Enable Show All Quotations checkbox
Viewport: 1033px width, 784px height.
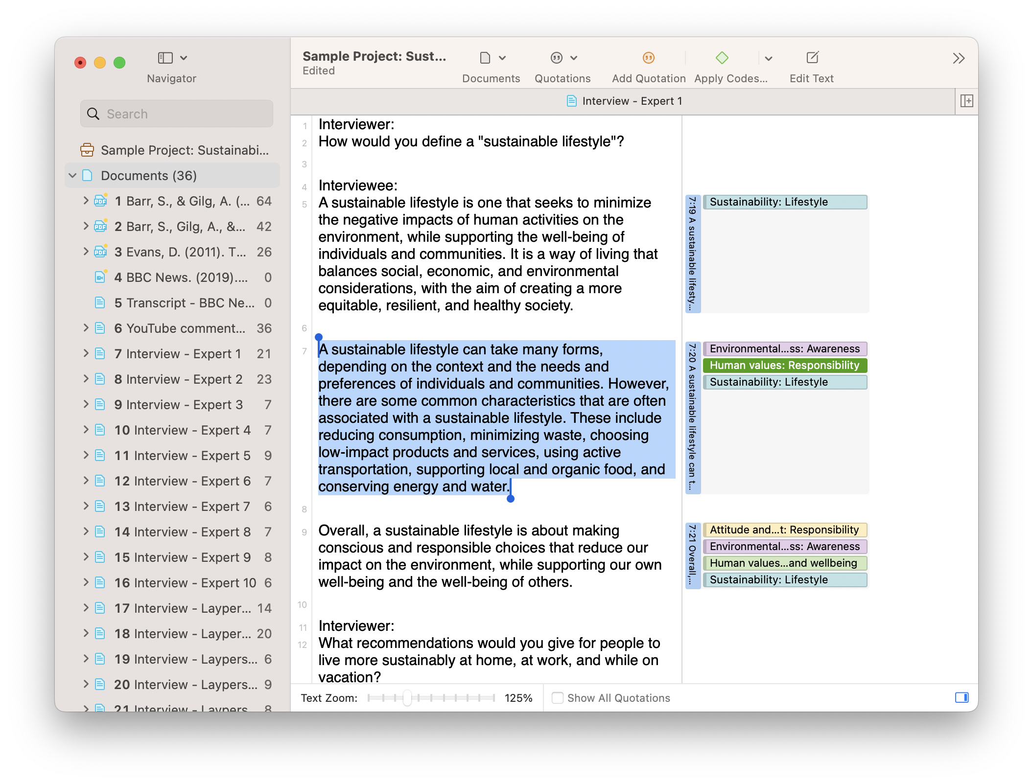[x=557, y=698]
